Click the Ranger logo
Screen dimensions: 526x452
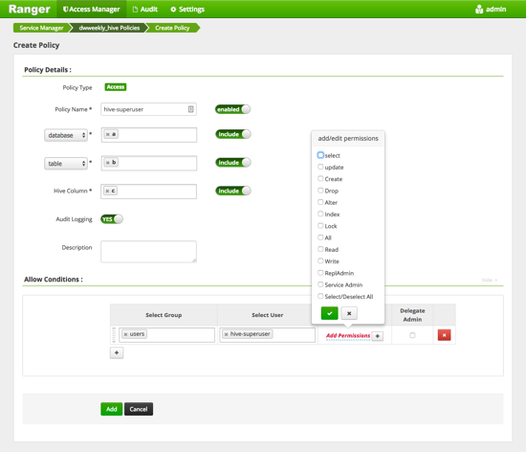click(x=30, y=9)
